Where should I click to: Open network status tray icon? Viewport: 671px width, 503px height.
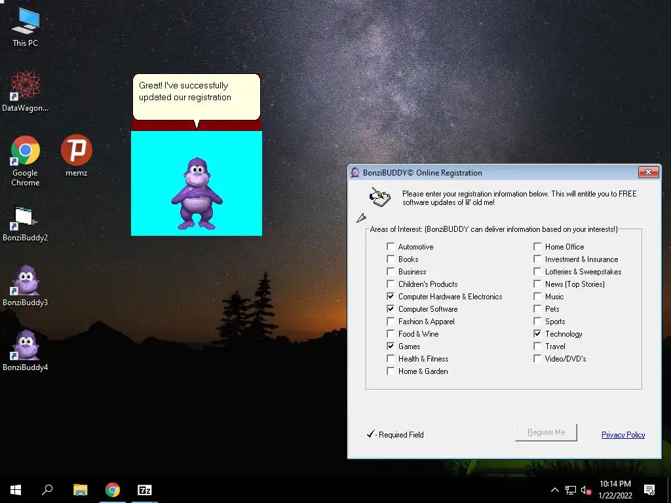(571, 490)
